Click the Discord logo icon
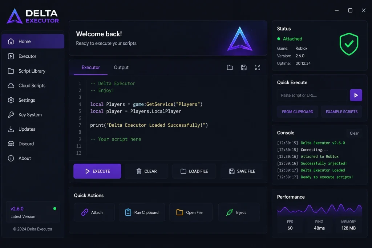Screen dimensions: 372x248 tap(11, 144)
